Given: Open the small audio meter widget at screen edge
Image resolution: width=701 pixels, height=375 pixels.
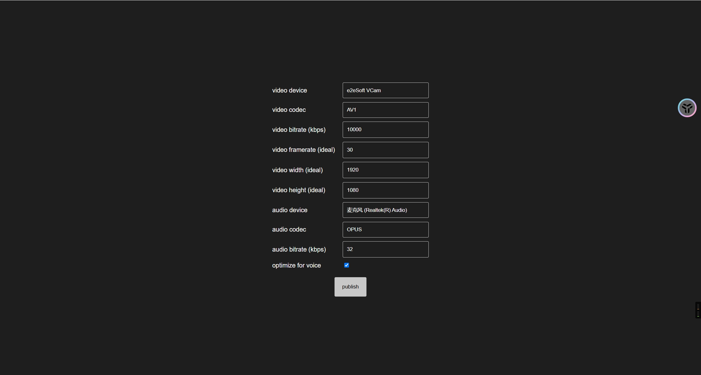Looking at the screenshot, I should pos(698,310).
